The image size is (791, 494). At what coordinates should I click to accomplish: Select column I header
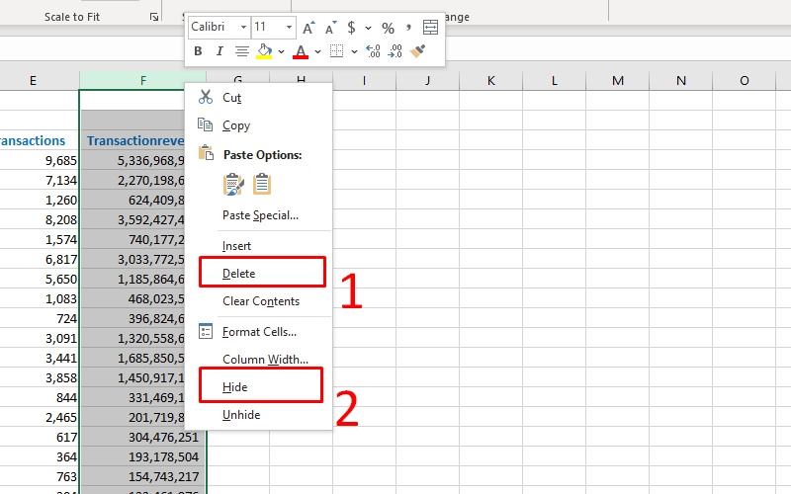tap(364, 81)
